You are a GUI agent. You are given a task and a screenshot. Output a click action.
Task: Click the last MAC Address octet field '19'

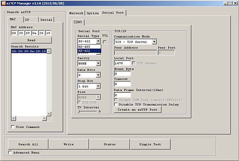coord(48,33)
